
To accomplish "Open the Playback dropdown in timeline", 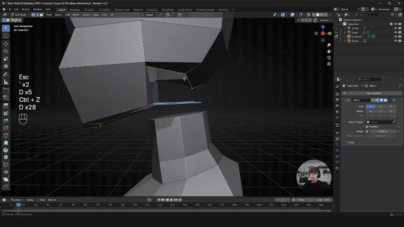I will 17,200.
